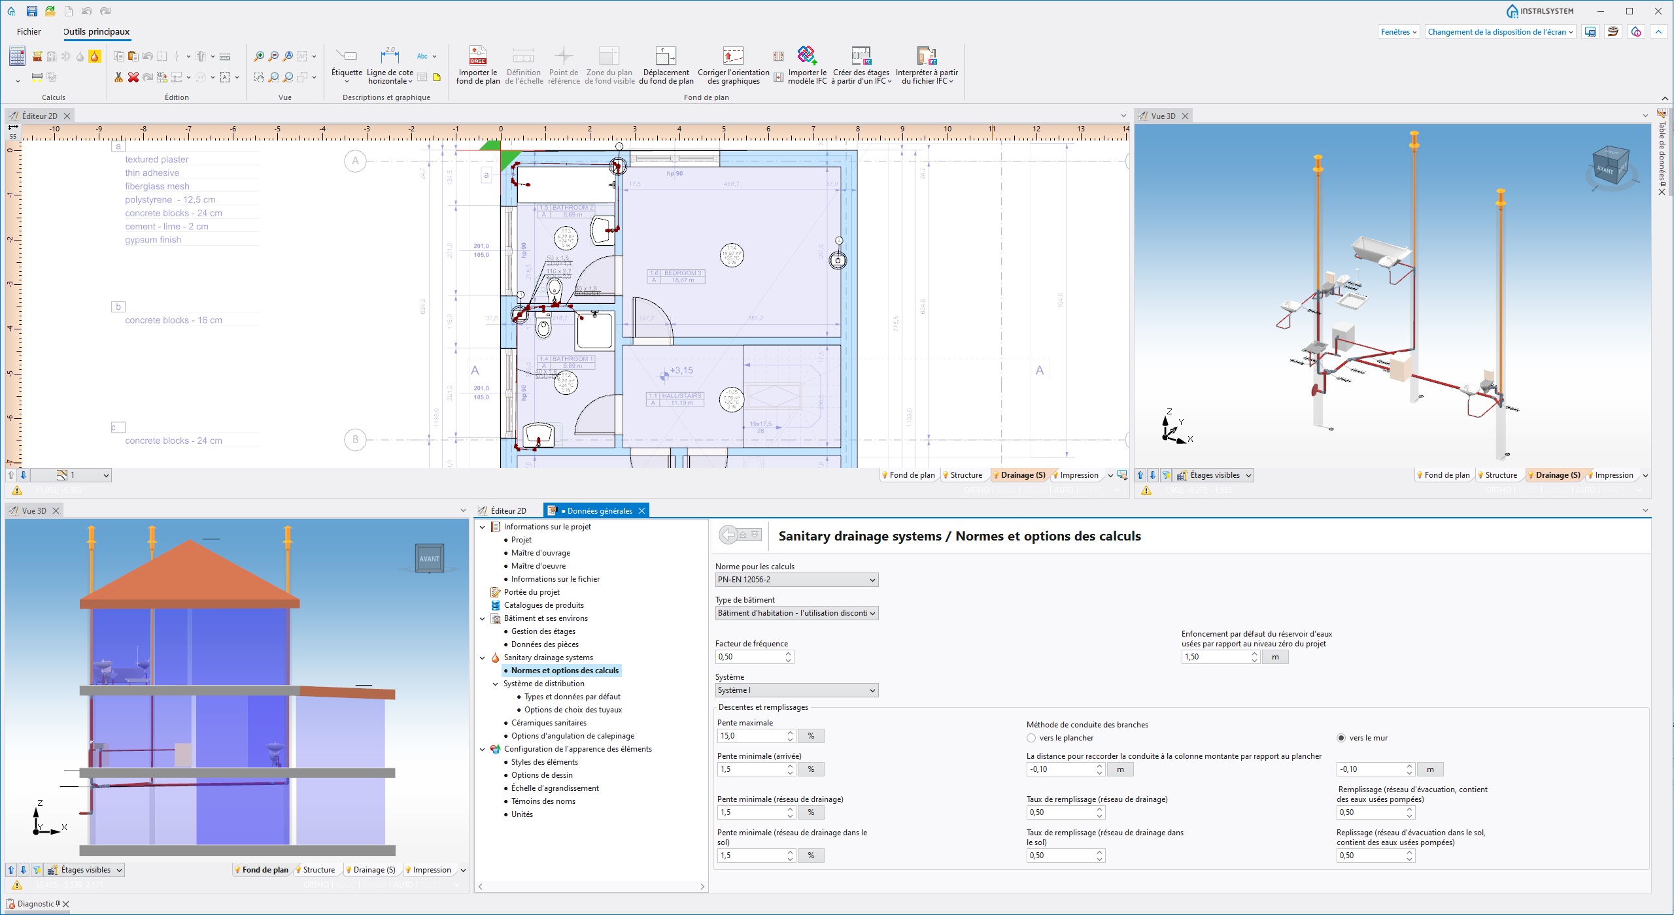This screenshot has width=1674, height=915.
Task: Open Changement de la disposition de l'écran dropdown
Action: pyautogui.click(x=1500, y=31)
